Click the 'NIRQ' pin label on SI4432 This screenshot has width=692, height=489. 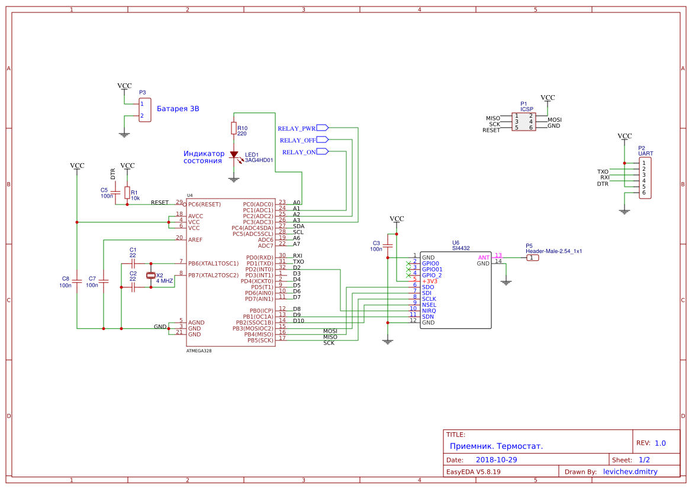pos(429,311)
